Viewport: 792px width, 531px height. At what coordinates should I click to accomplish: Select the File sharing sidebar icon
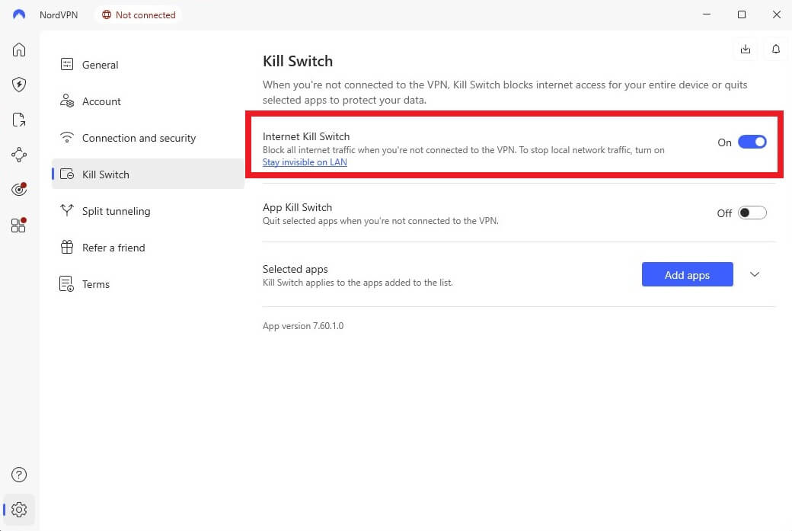click(x=18, y=120)
